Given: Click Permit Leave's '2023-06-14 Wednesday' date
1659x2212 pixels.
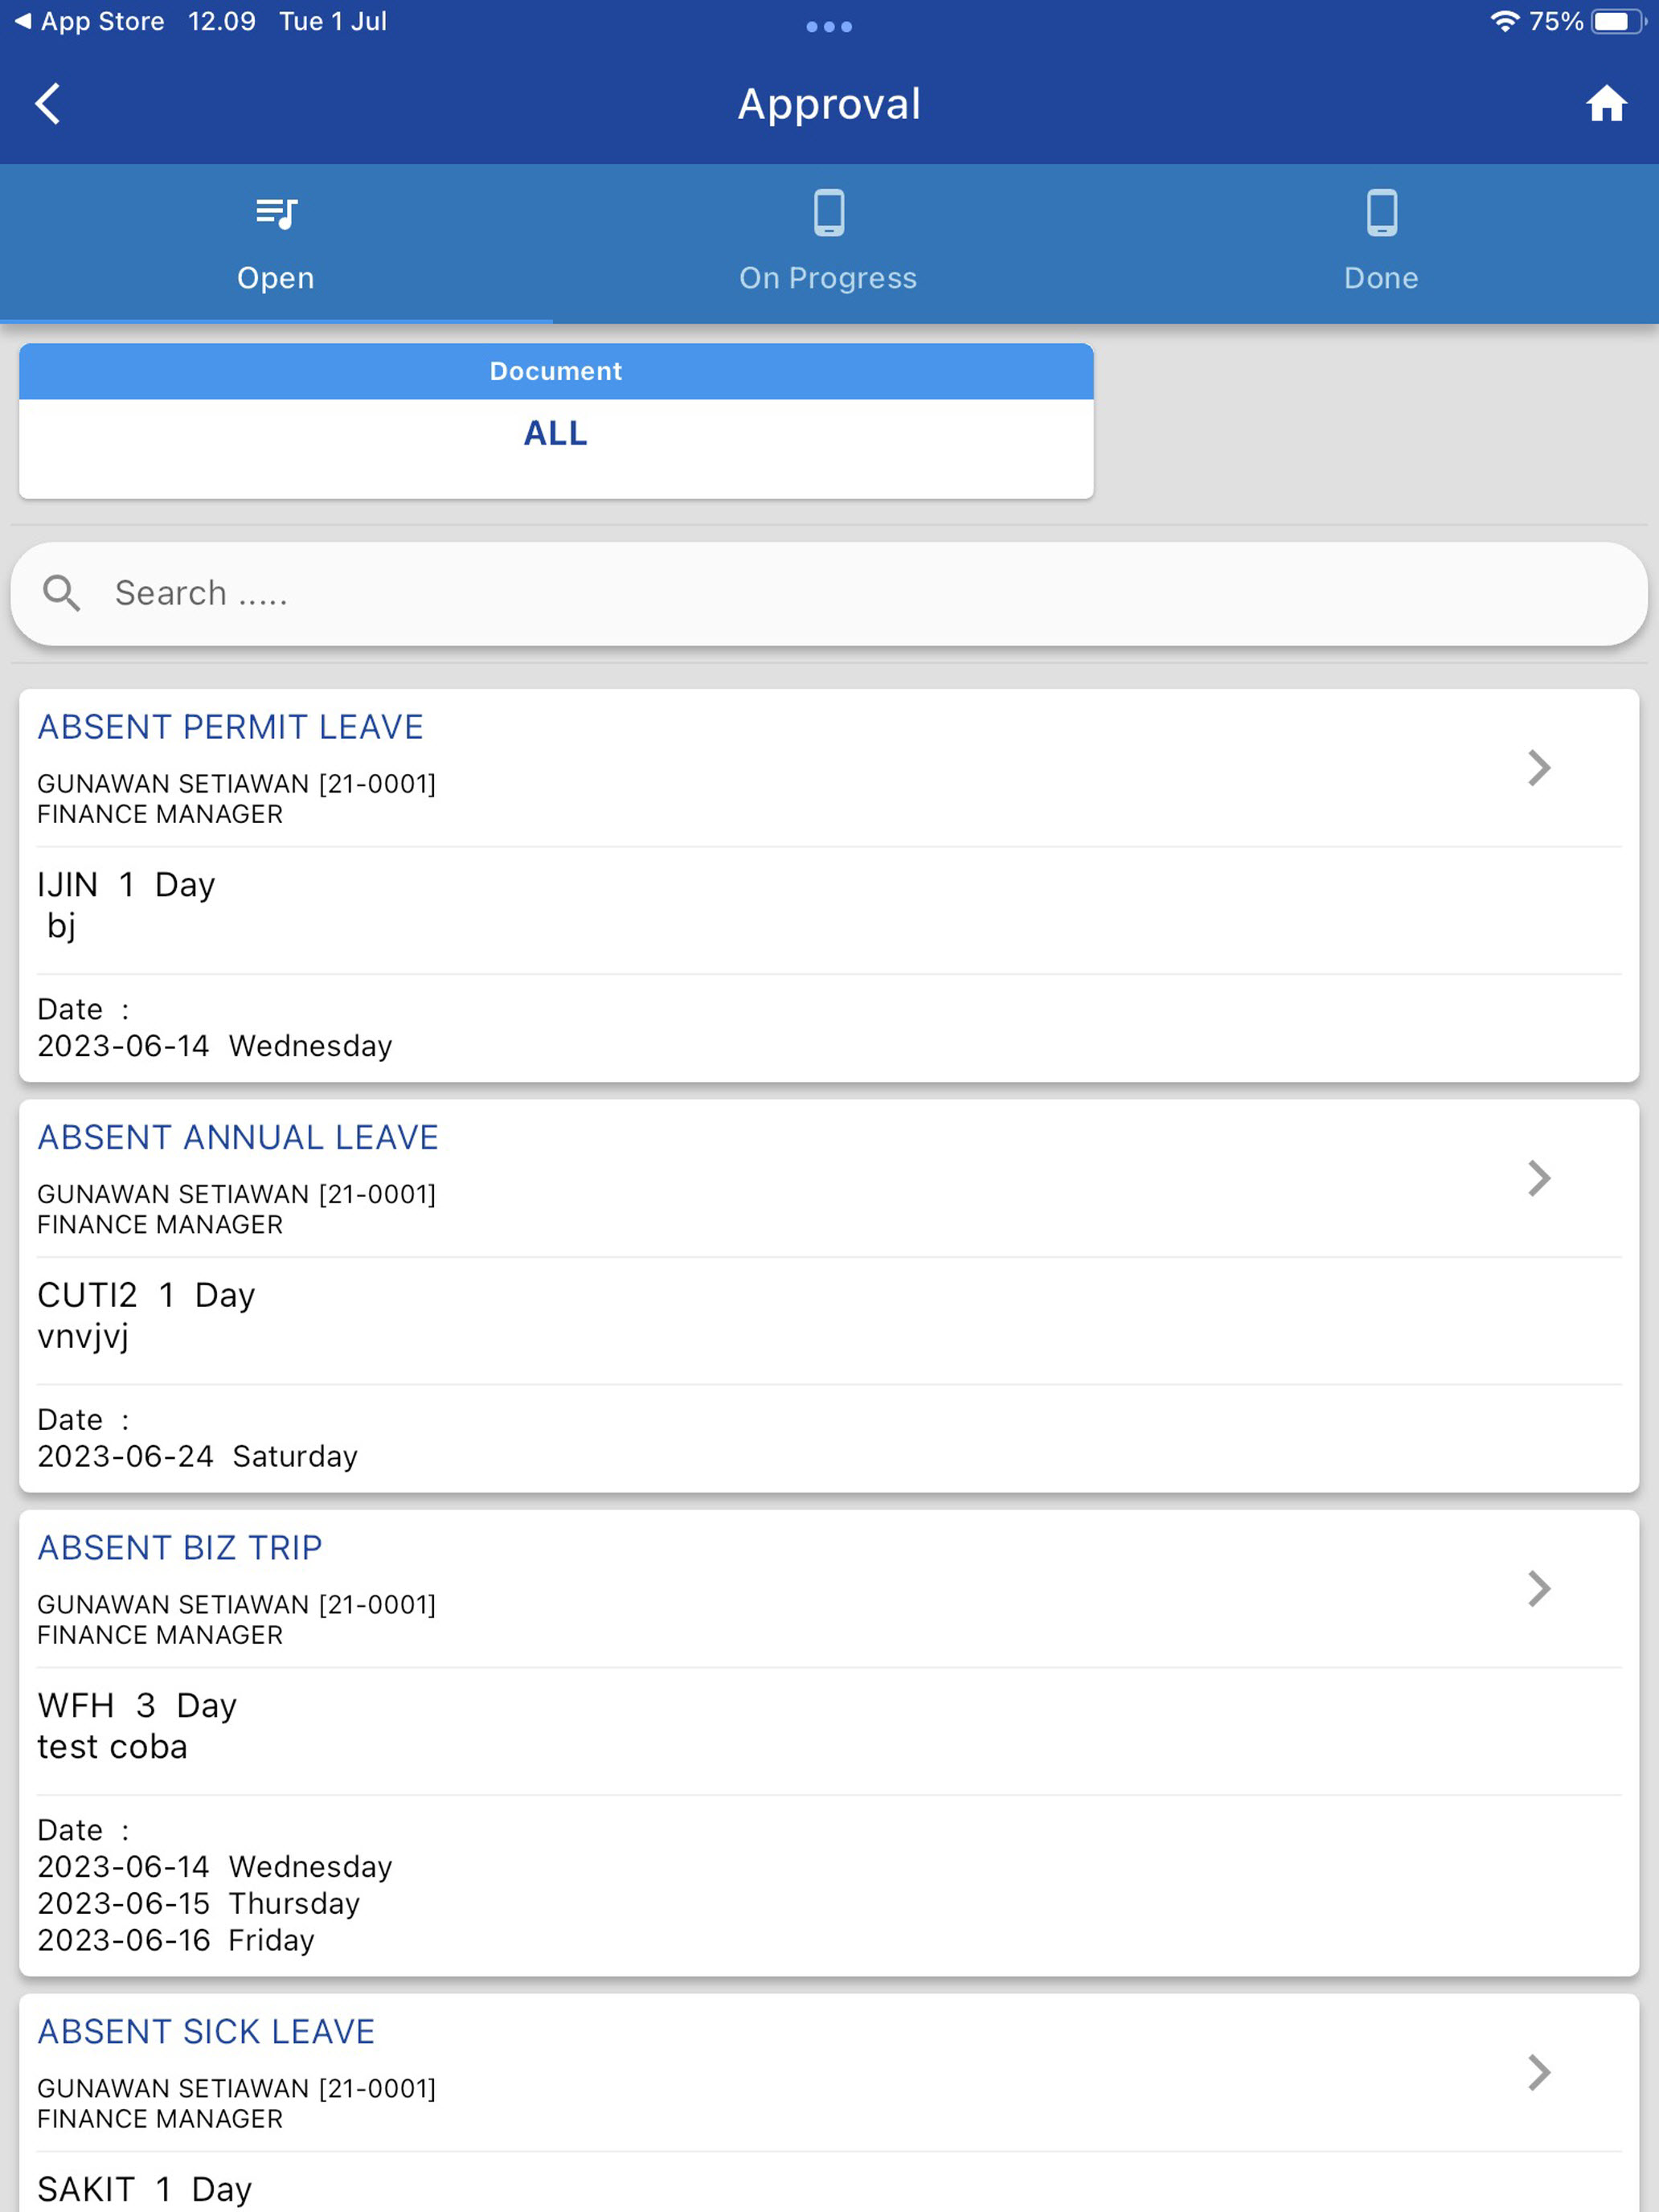Looking at the screenshot, I should click(x=215, y=1046).
